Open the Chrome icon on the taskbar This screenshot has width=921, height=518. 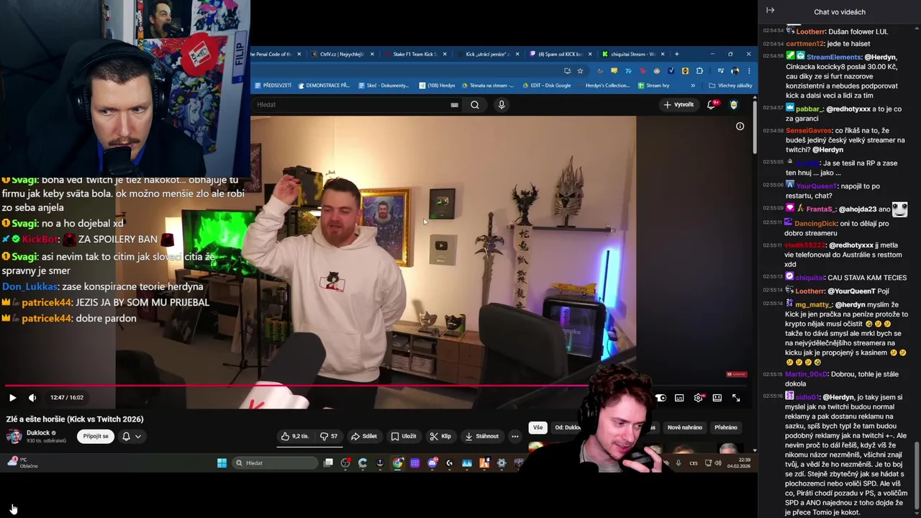pyautogui.click(x=397, y=463)
